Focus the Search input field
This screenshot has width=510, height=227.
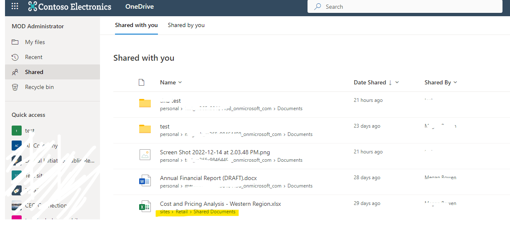tap(405, 7)
